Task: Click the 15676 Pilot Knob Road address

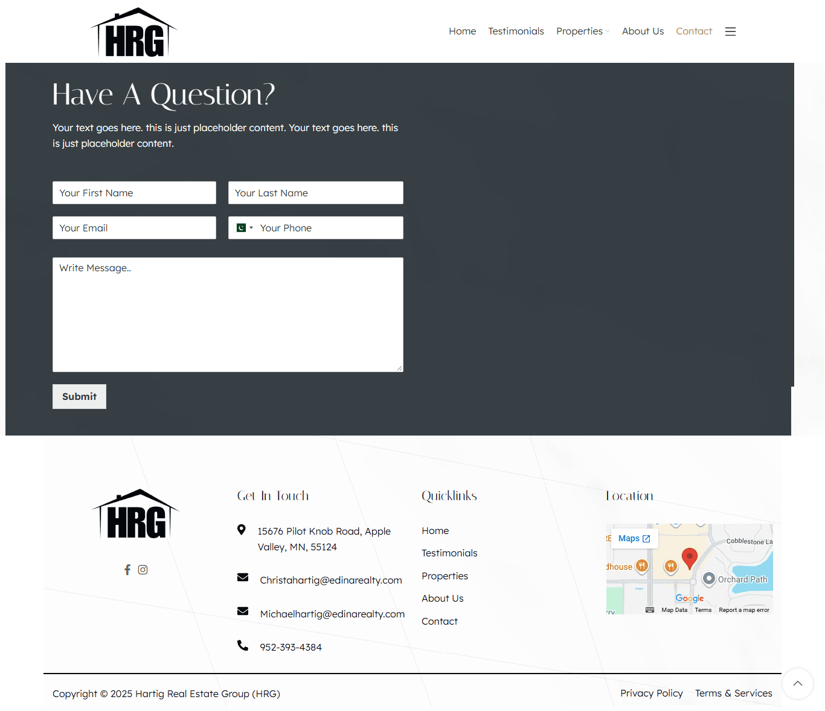Action: pyautogui.click(x=324, y=539)
